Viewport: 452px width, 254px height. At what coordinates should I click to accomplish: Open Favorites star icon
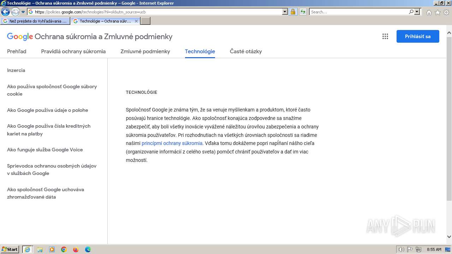(x=438, y=12)
